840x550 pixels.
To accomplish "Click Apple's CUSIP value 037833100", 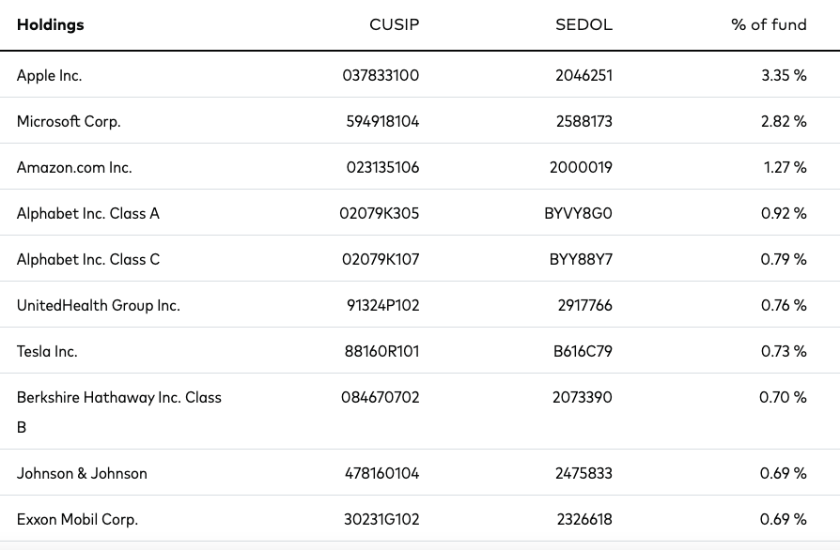I will point(381,75).
